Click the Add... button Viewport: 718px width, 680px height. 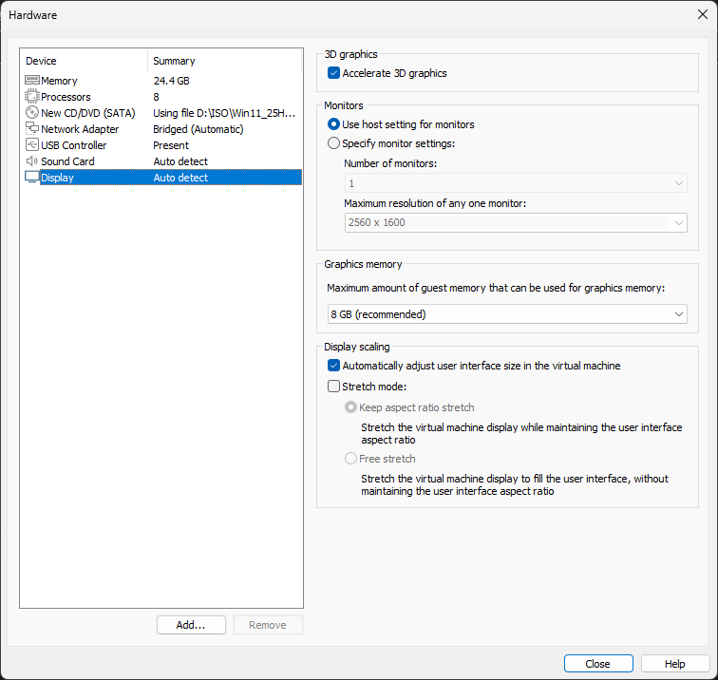pyautogui.click(x=191, y=625)
